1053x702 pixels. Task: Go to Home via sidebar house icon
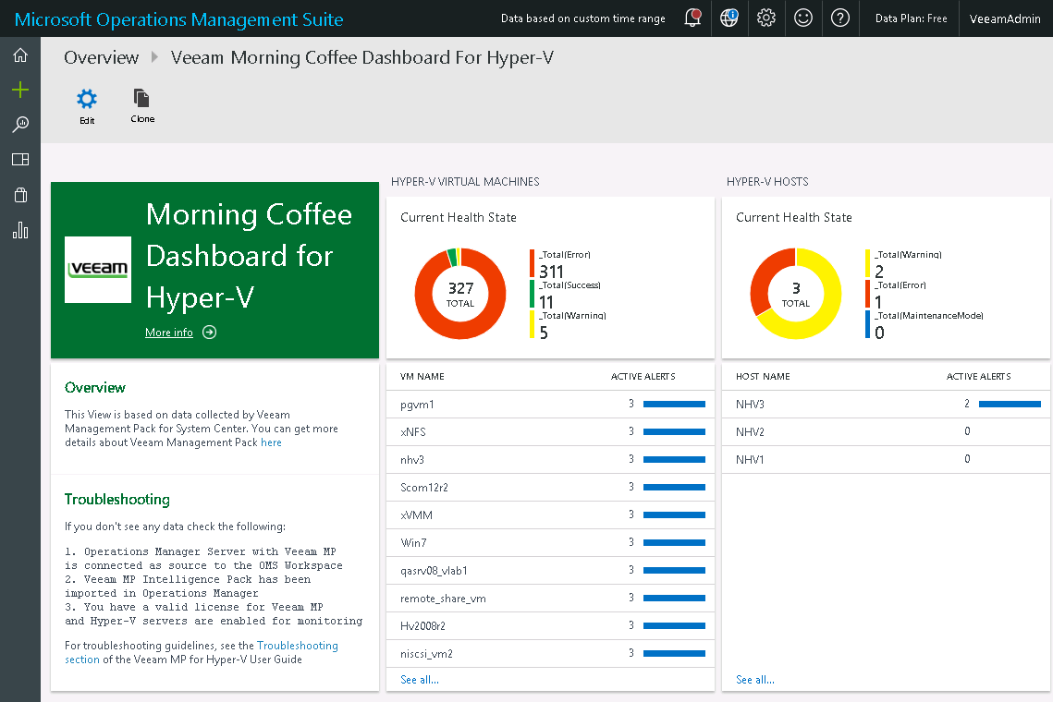(x=20, y=55)
